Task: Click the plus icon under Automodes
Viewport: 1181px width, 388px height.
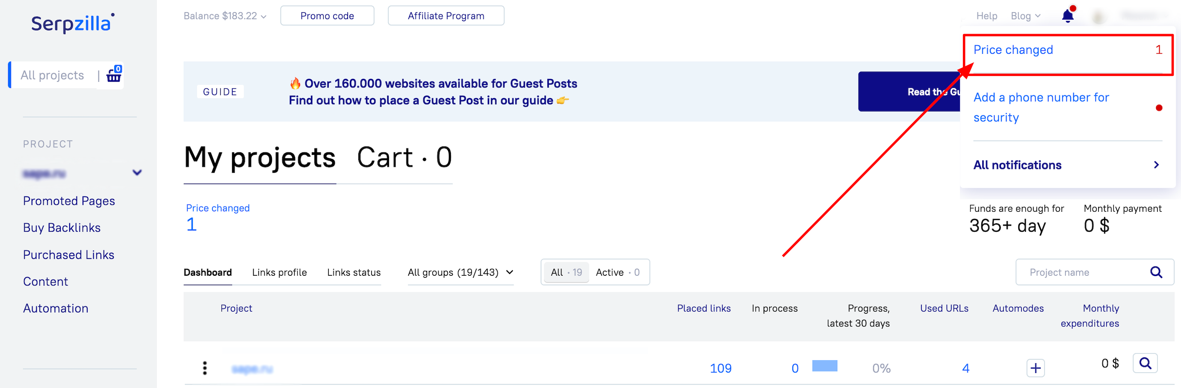Action: pos(1035,368)
